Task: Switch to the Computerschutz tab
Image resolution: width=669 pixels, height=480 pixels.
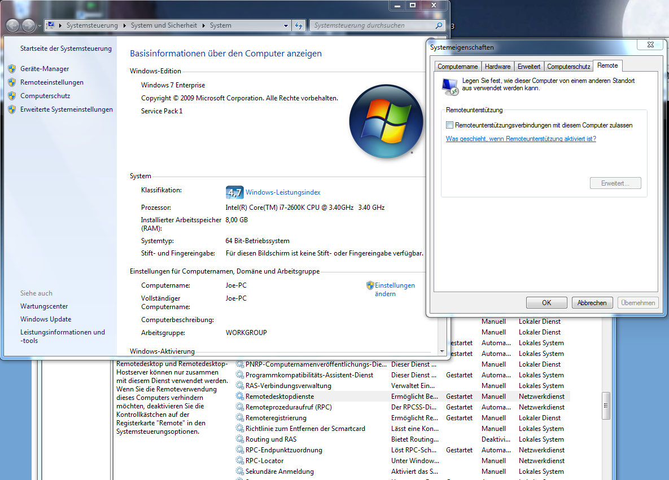Action: tap(569, 67)
